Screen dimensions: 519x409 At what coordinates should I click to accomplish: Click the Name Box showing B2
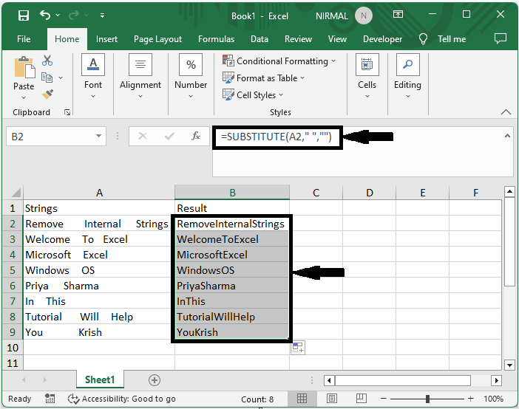50,137
